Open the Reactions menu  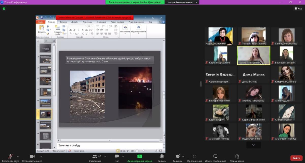(178, 157)
